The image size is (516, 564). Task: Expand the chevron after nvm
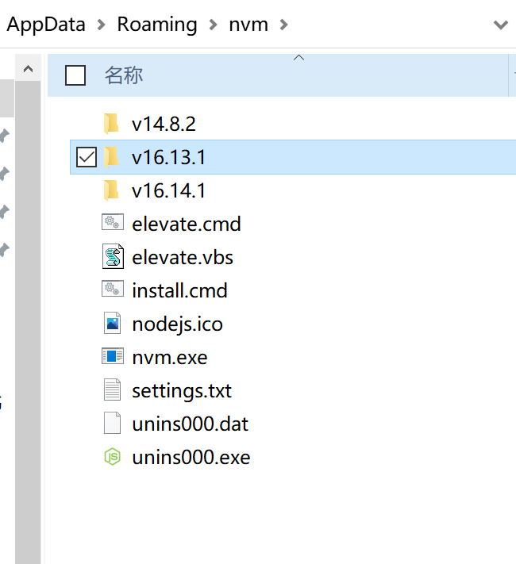[283, 25]
